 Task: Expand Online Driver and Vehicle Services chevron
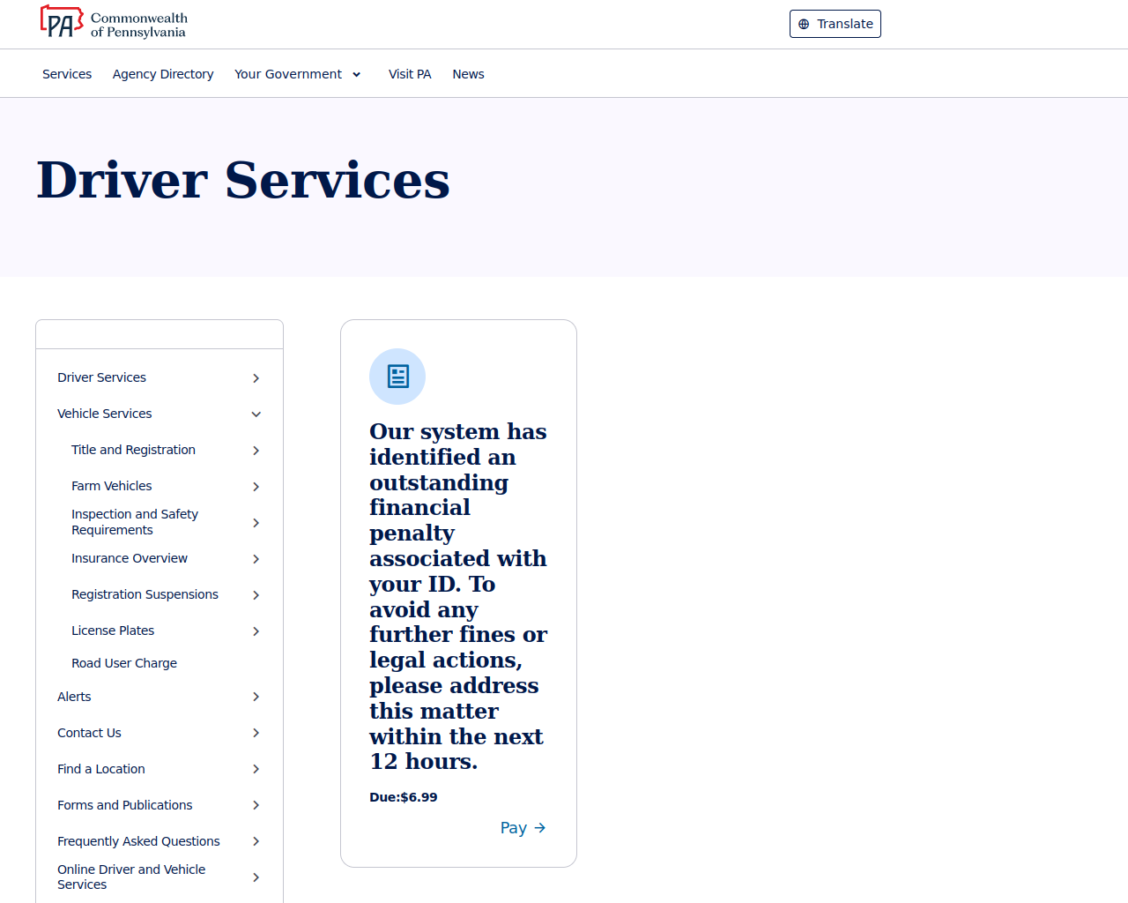pos(256,877)
